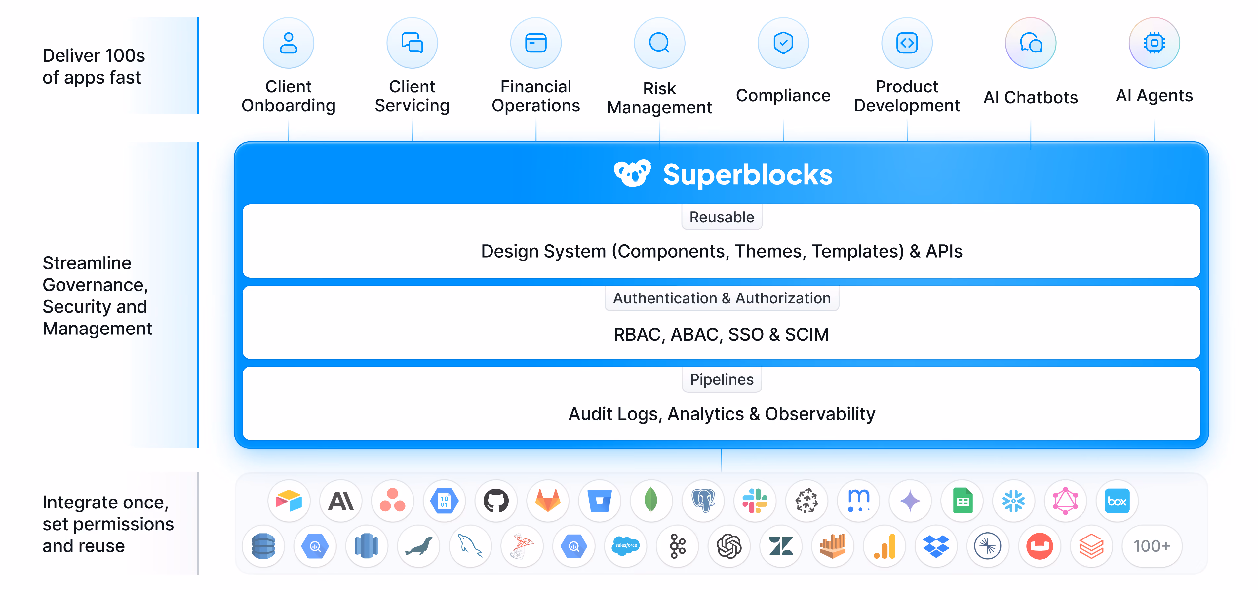Select the Gemini purple sparkle icon
Image resolution: width=1258 pixels, height=590 pixels.
910,501
